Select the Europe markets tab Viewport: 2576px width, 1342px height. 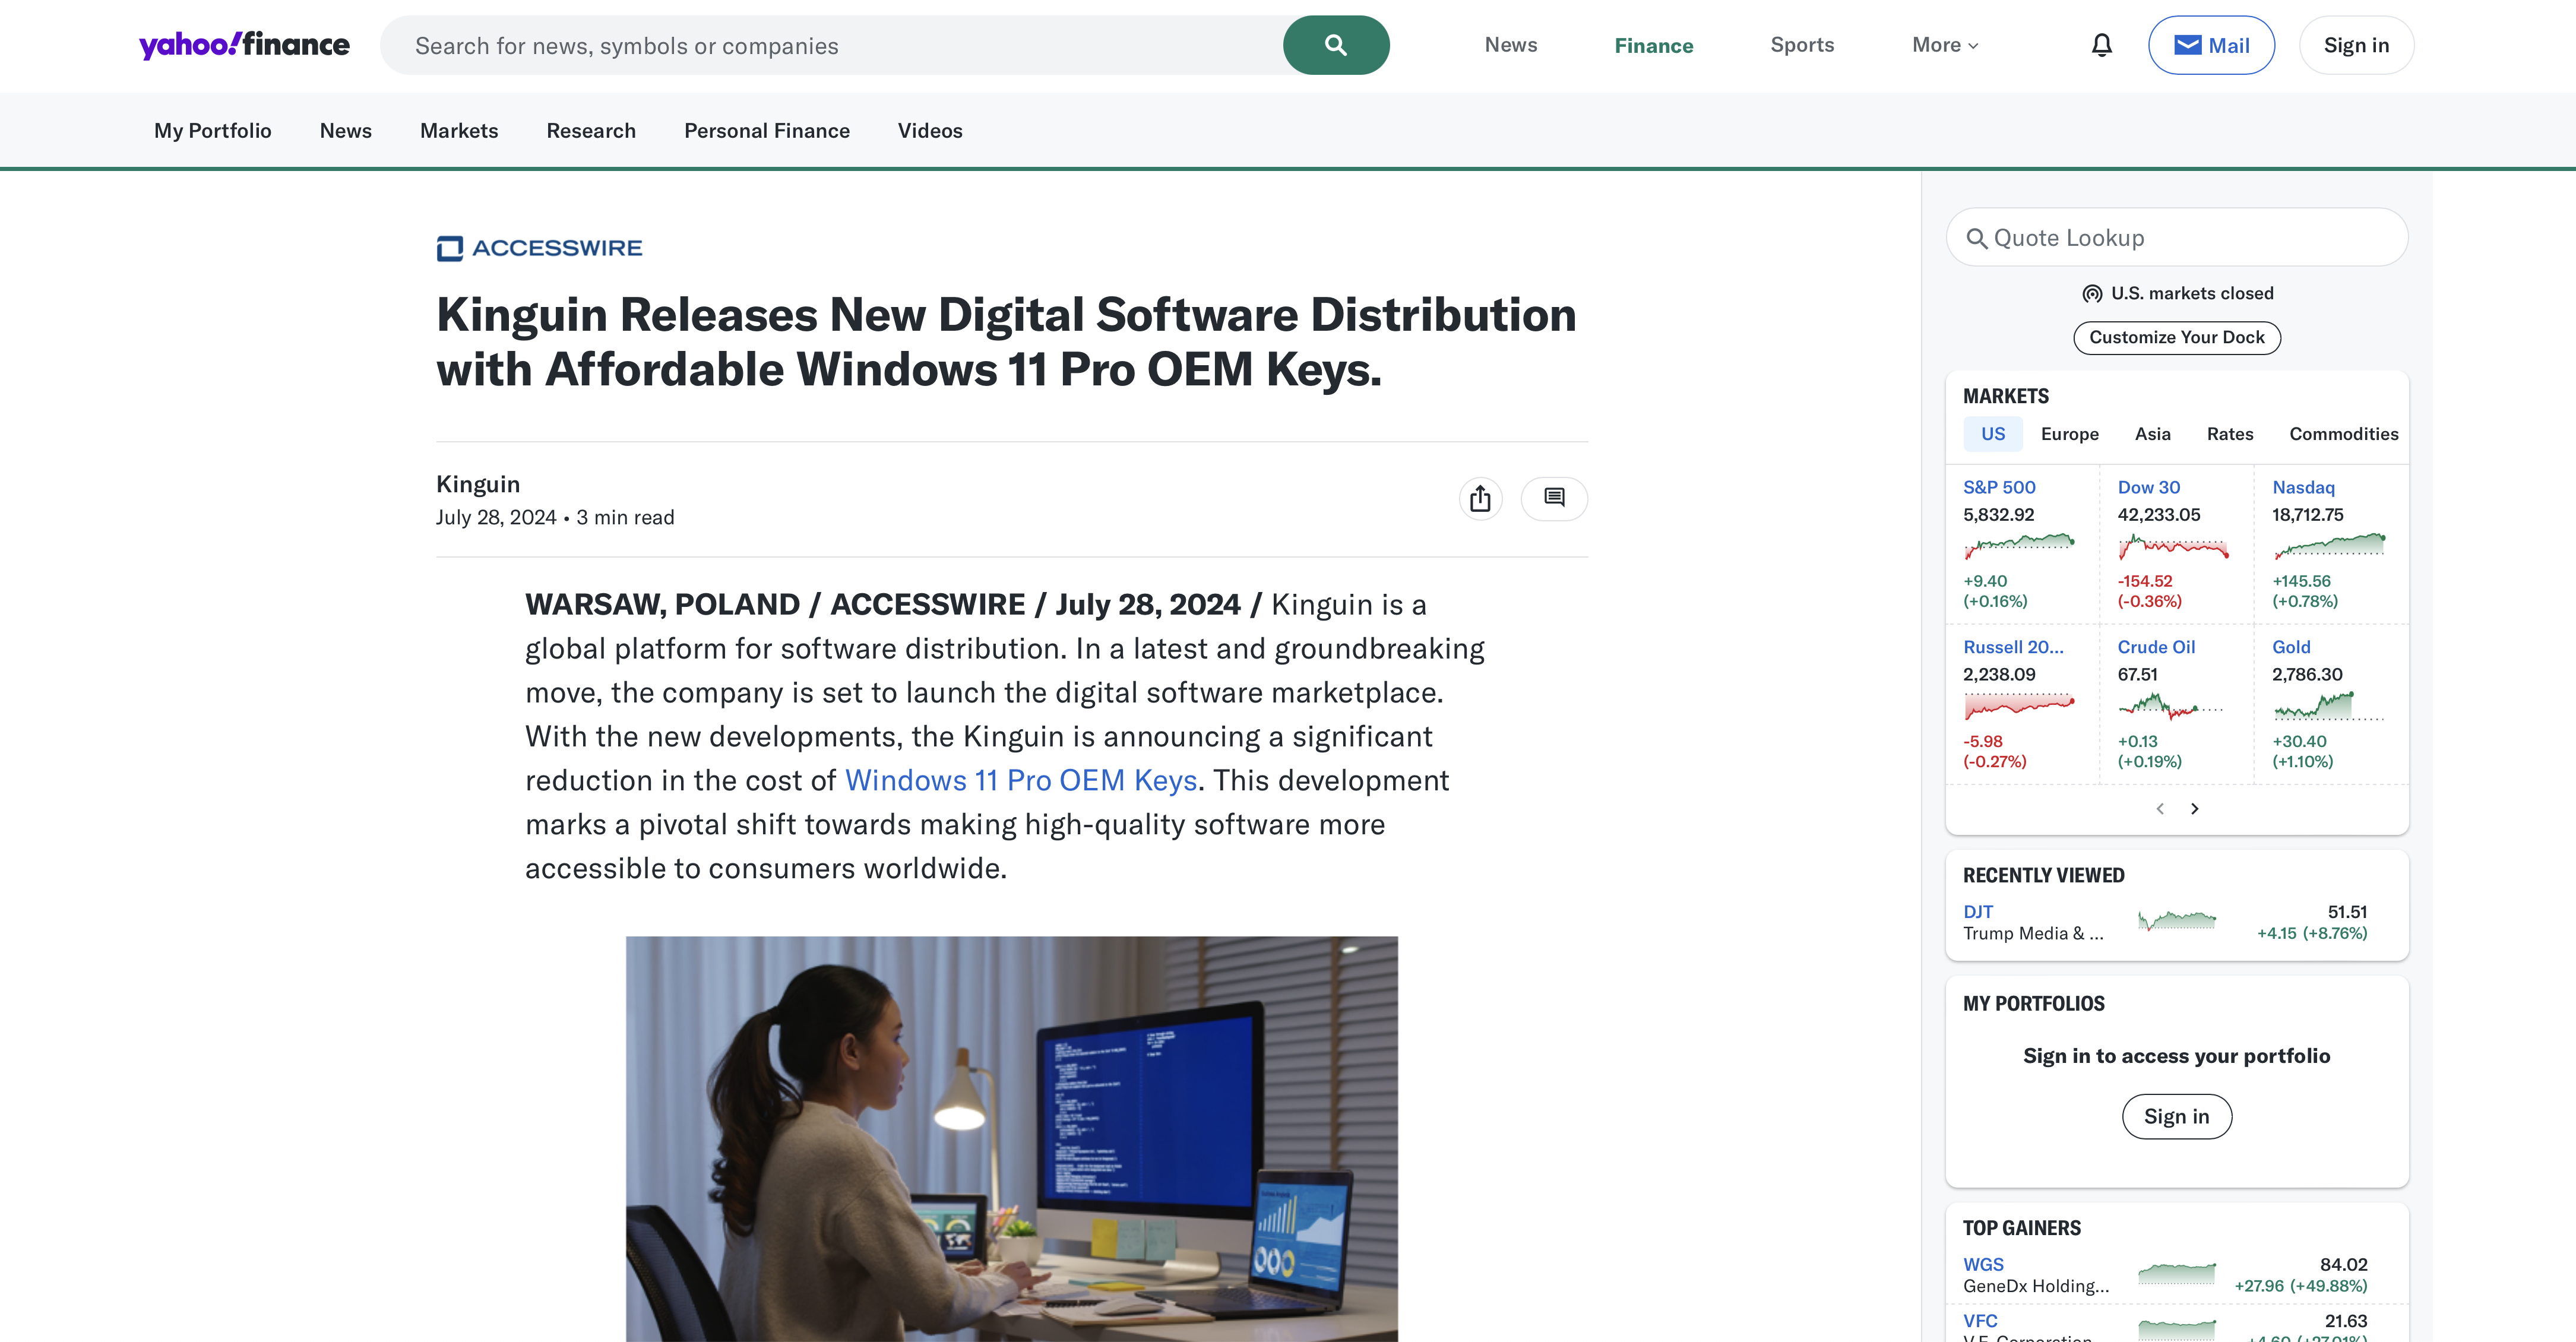[2070, 434]
